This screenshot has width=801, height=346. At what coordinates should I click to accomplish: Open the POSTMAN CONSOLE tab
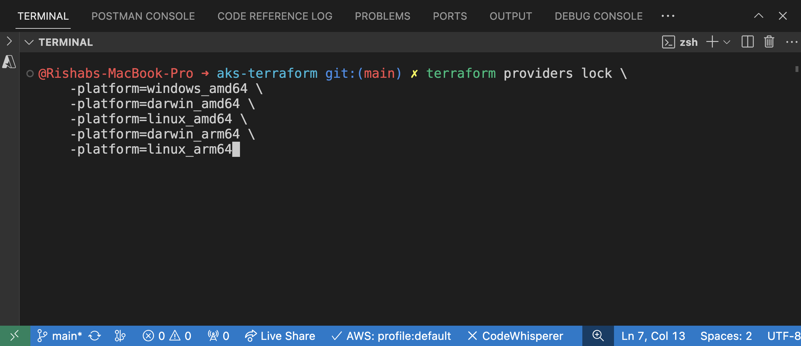(143, 16)
